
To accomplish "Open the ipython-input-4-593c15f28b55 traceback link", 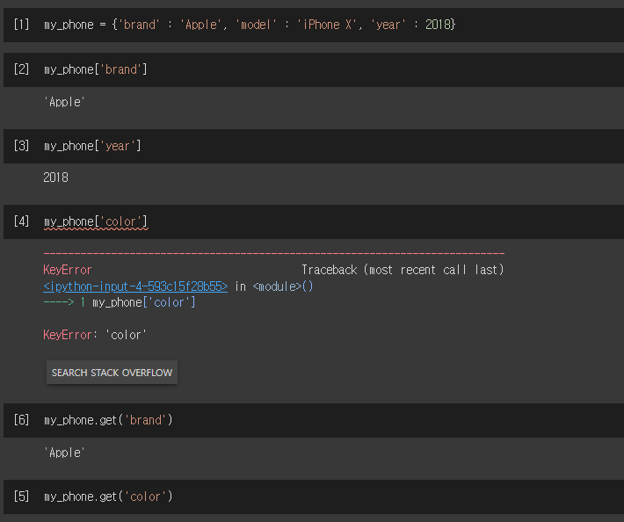I will pos(135,286).
